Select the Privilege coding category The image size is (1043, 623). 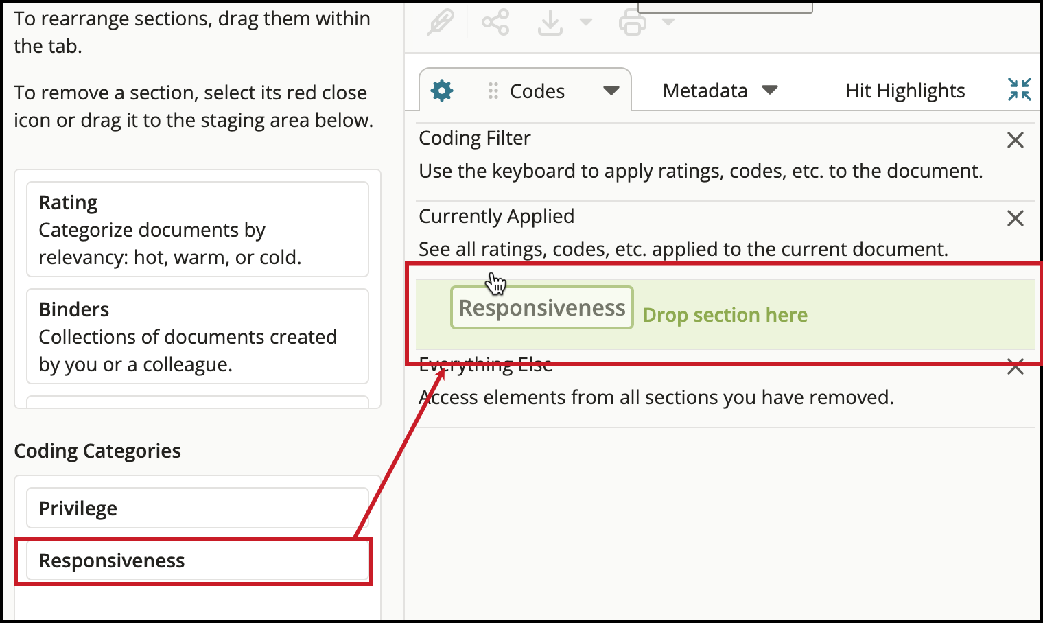(197, 508)
